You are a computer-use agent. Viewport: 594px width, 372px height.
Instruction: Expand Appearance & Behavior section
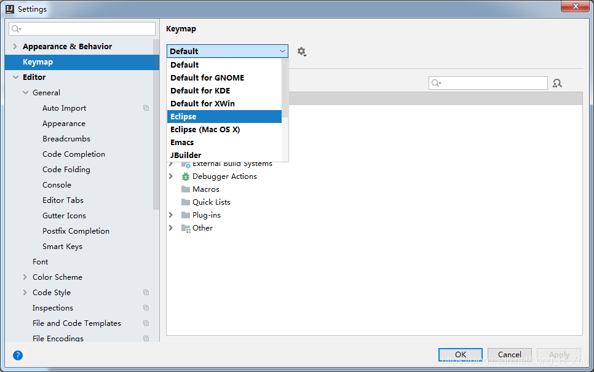click(15, 46)
